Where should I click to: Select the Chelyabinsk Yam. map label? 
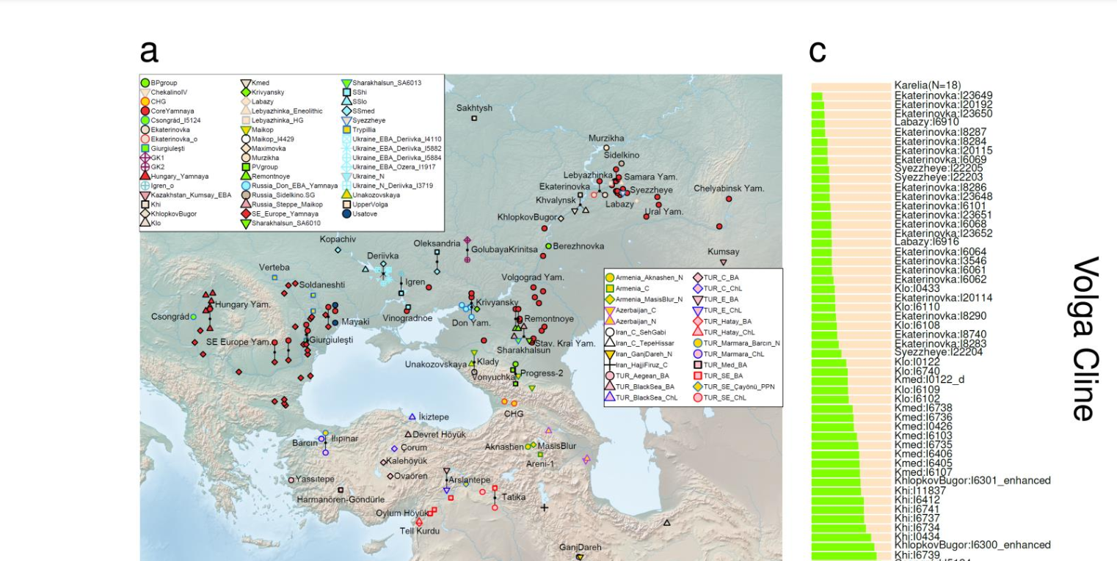[729, 188]
